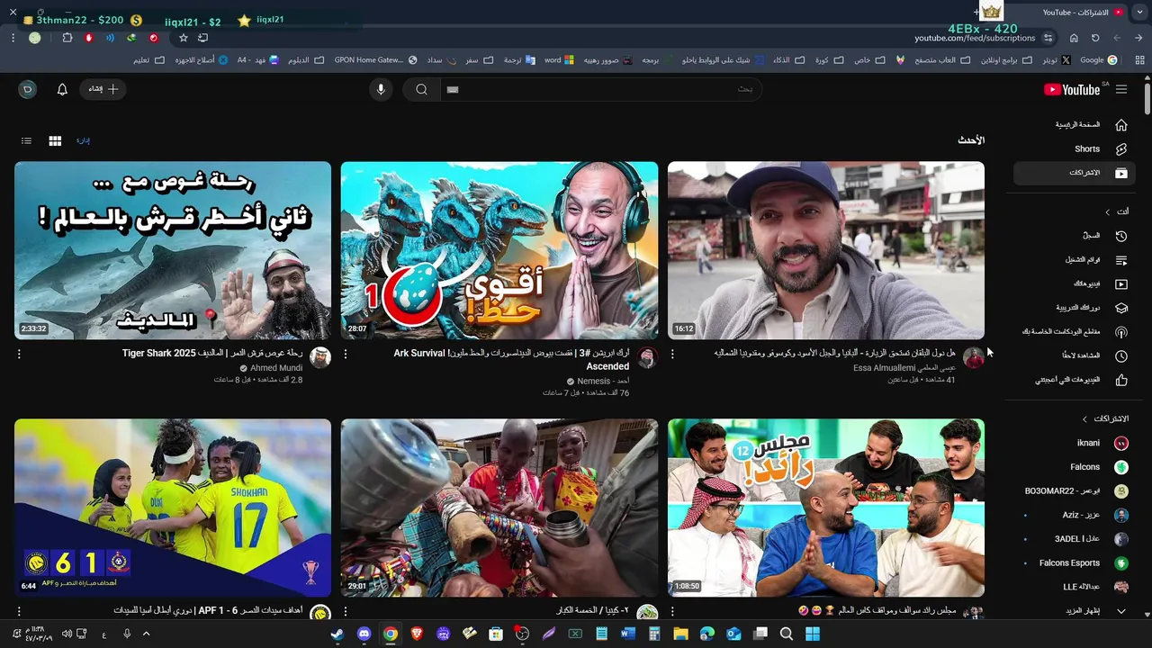Viewport: 1152px width, 648px height.
Task: Open the Google bookmark
Action: 1099,60
